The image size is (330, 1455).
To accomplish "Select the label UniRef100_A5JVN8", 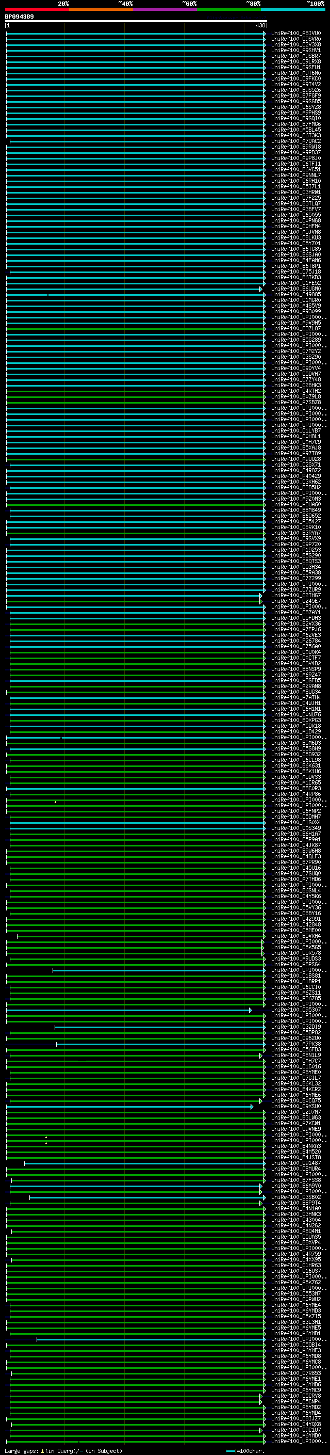I will 295,232.
